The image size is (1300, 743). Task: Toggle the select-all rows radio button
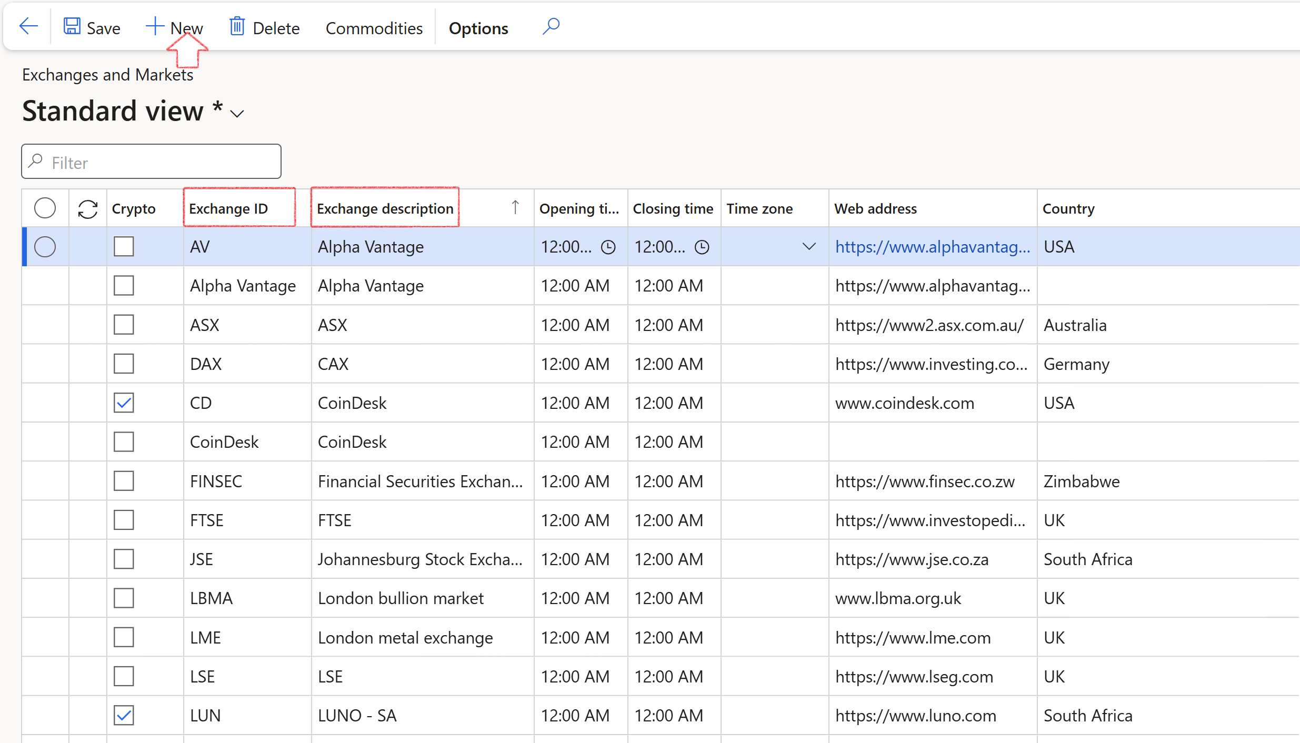coord(45,208)
